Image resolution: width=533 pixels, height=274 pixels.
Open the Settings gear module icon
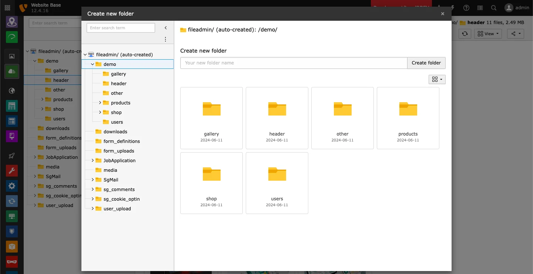click(12, 186)
